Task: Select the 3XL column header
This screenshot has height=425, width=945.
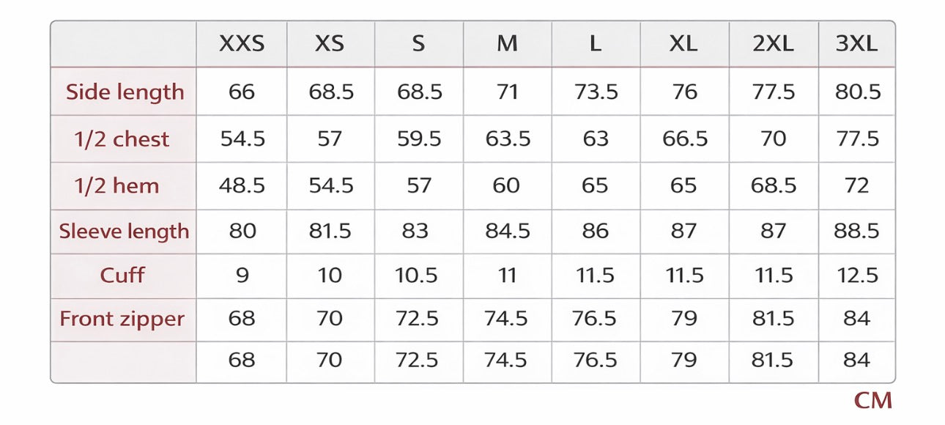Action: coord(856,44)
